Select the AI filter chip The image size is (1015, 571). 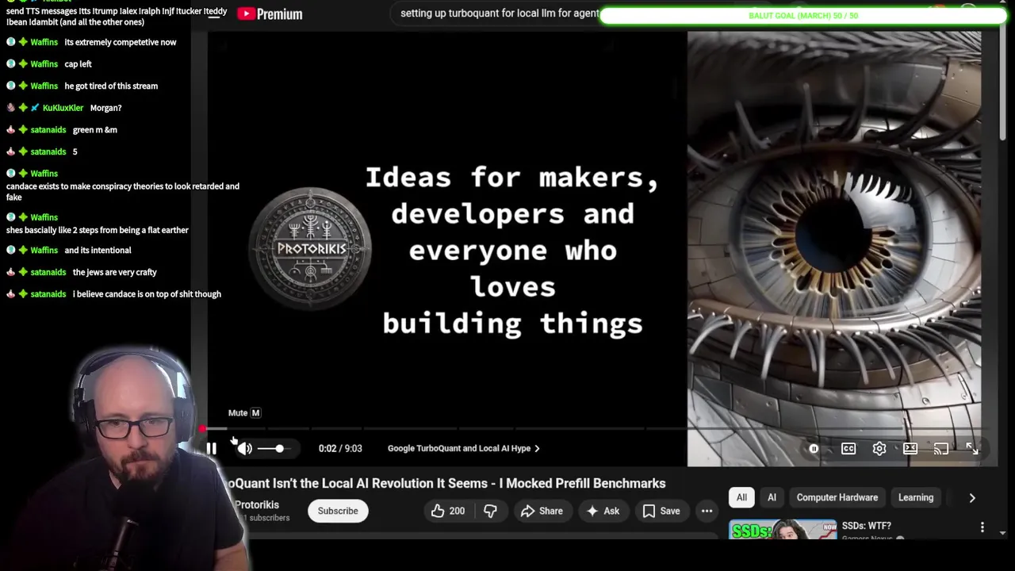click(x=772, y=497)
